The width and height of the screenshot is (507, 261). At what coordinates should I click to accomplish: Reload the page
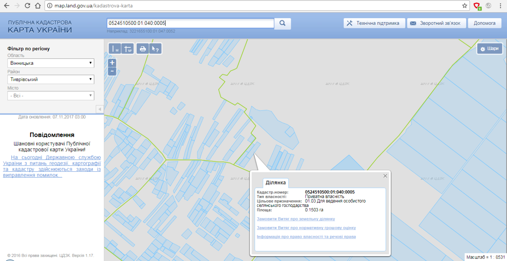tap(27, 6)
